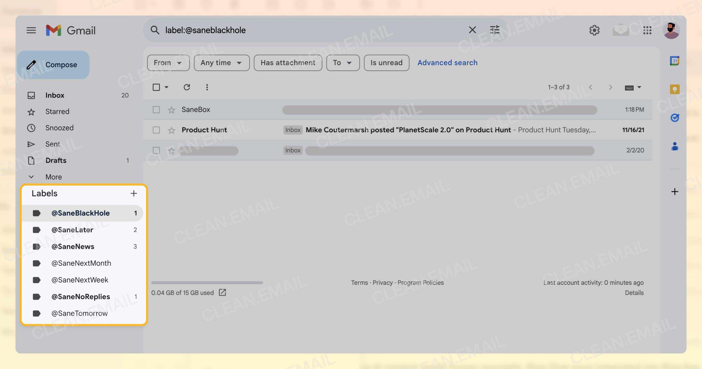Screen dimensions: 702x369
Task: Refresh the email list
Action: (x=187, y=87)
